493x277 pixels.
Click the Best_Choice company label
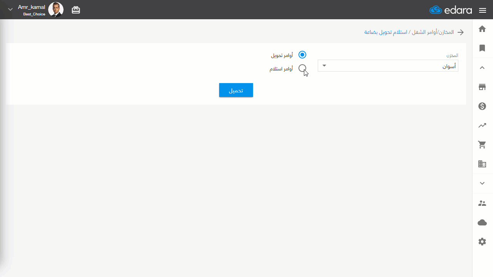34,14
